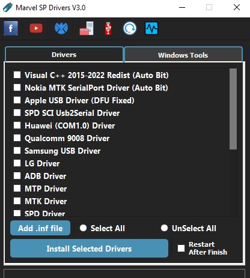Screen dimensions: 250x278
Task: Click Install Selected Drivers button
Action: coord(89,249)
